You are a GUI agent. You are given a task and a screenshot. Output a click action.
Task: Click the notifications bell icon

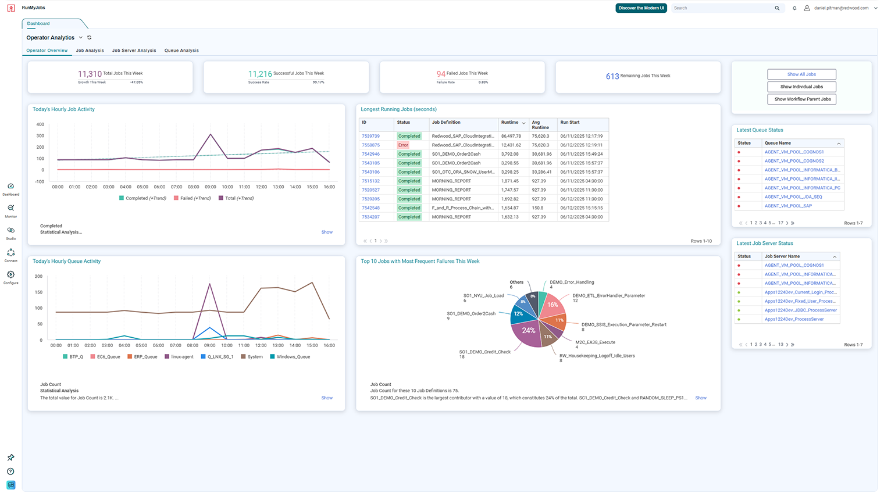794,8
